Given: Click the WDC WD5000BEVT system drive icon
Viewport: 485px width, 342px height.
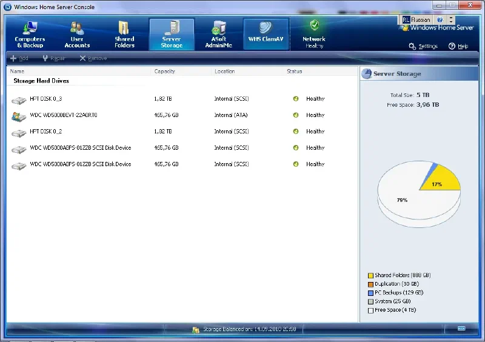Looking at the screenshot, I should (19, 115).
